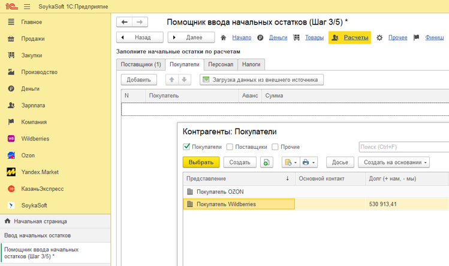This screenshot has width=449, height=266.
Task: Click the counterparty search field
Action: (403, 147)
